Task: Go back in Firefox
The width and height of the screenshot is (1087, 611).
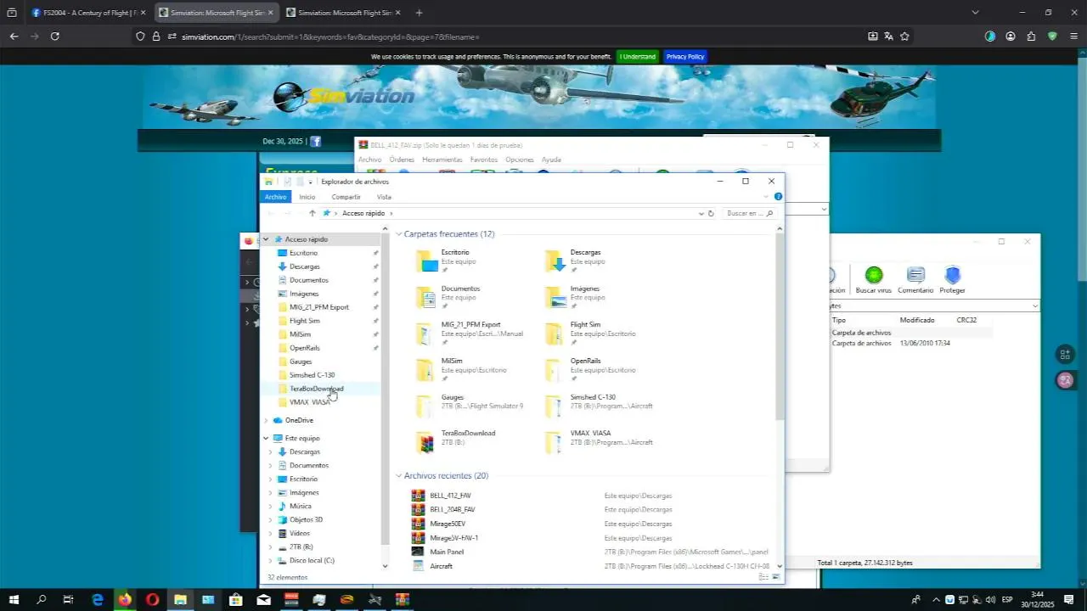Action: point(14,36)
